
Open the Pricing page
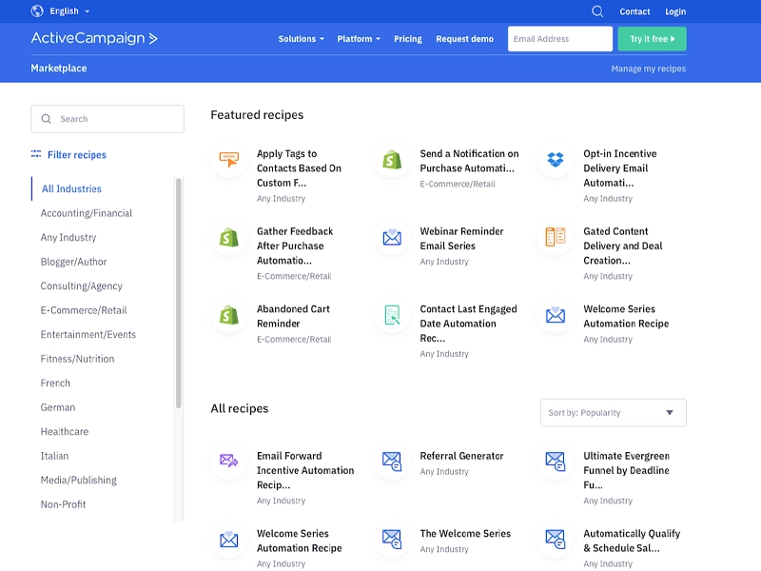click(407, 39)
